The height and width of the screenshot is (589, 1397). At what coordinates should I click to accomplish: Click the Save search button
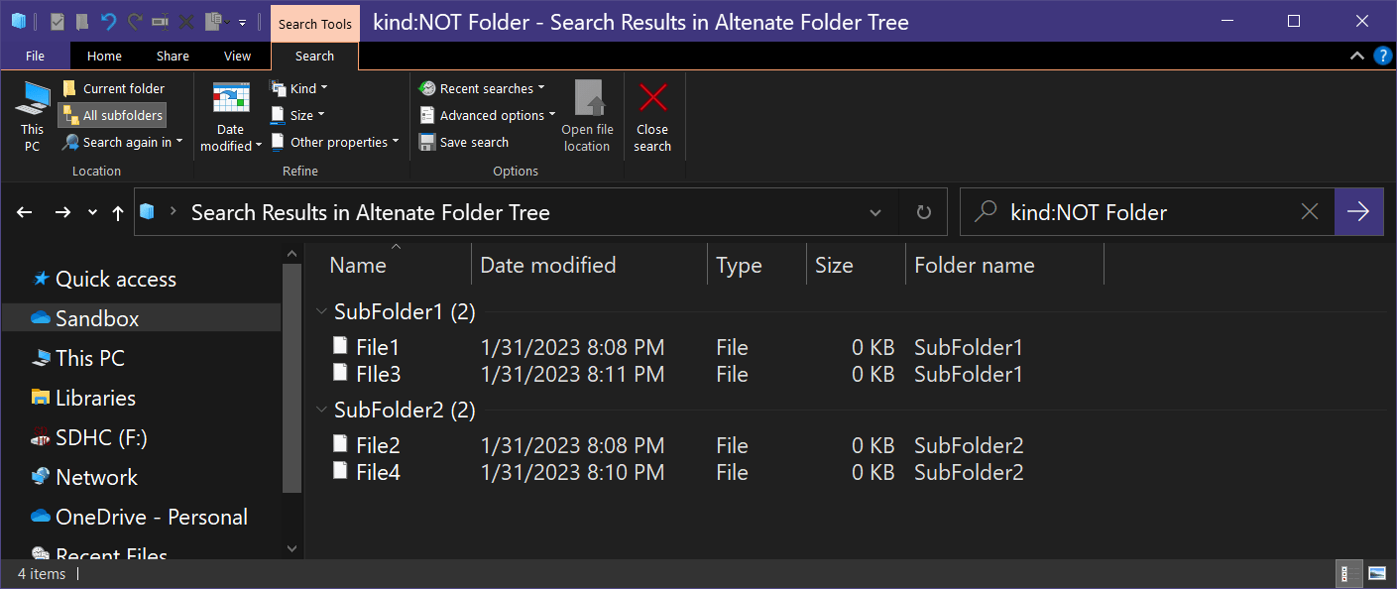point(464,142)
